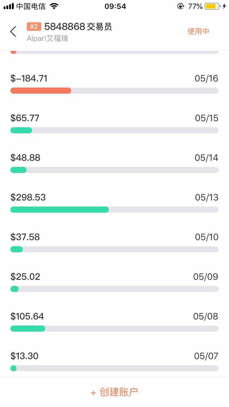This screenshot has width=229, height=407.
Task: Tap the WiFi status icon
Action: [54, 6]
